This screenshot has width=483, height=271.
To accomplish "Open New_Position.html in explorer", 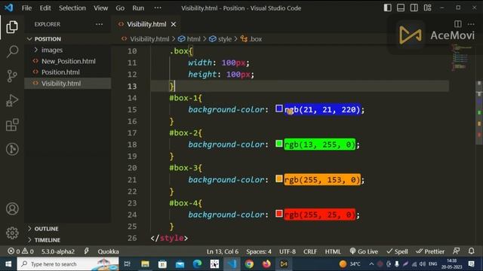I will point(68,61).
